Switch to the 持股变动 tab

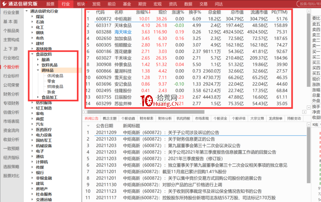294,118
